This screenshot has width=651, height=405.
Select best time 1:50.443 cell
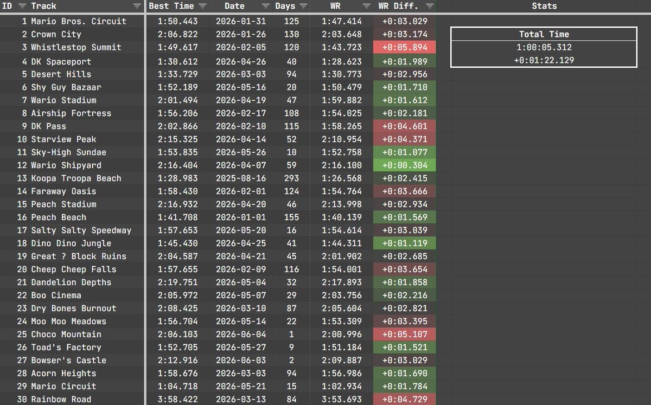pyautogui.click(x=178, y=21)
